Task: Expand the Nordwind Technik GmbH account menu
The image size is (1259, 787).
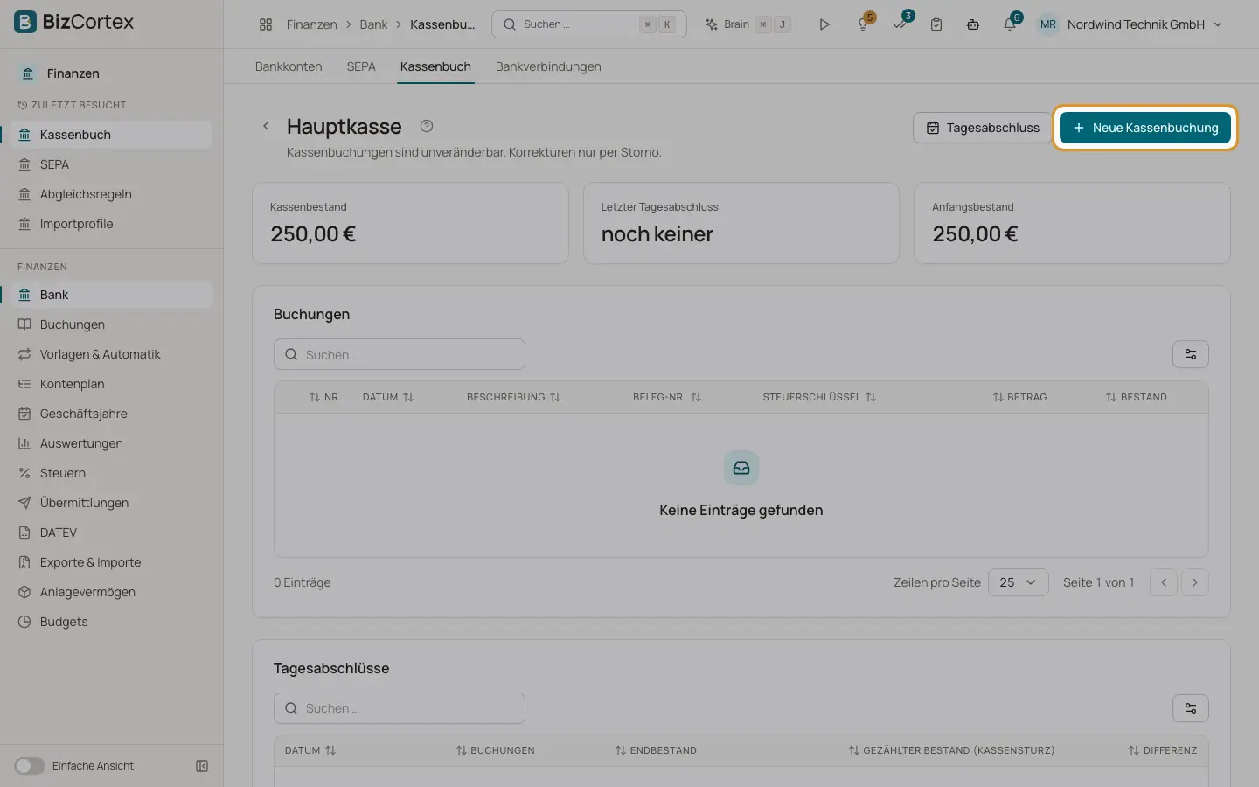Action: [x=1129, y=24]
